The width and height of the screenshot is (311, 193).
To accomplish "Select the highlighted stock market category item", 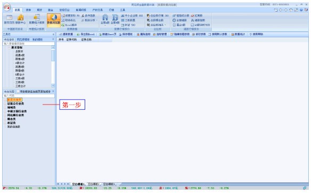I will 14,100.
